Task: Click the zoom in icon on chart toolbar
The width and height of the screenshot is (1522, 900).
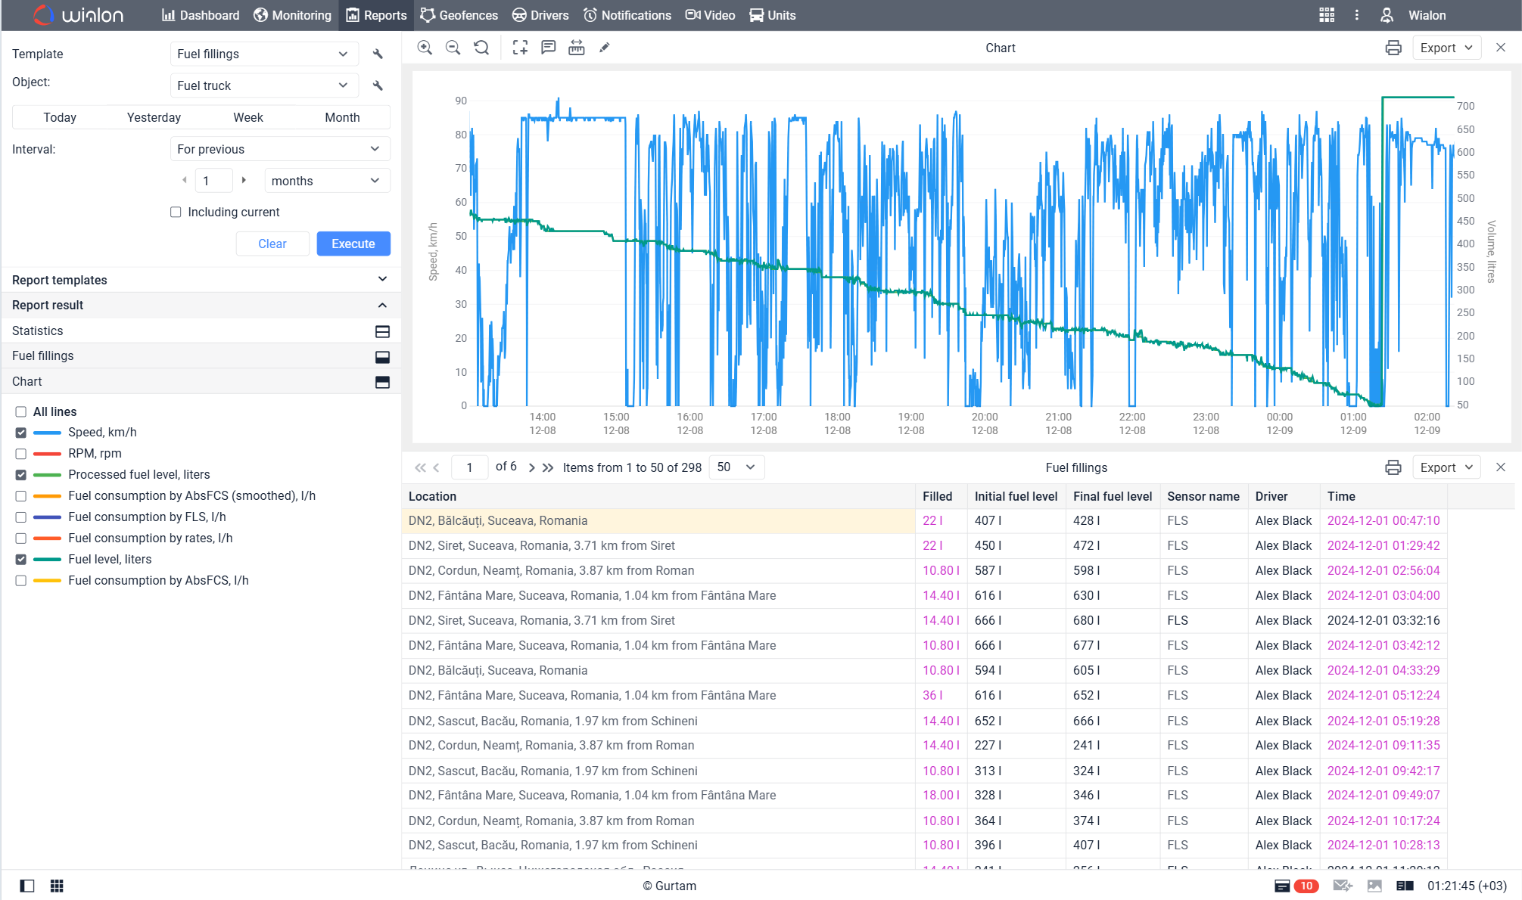Action: 425,47
